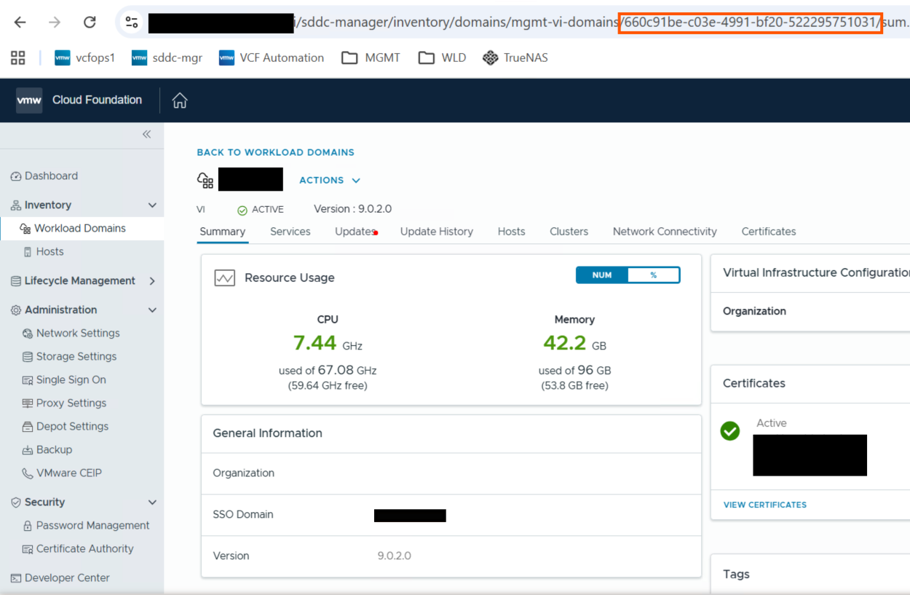Open Network Settings
910x595 pixels.
point(71,333)
